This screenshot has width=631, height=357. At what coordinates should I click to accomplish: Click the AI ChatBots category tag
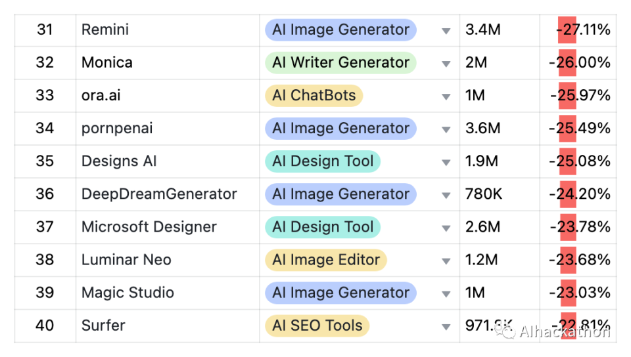pyautogui.click(x=314, y=95)
